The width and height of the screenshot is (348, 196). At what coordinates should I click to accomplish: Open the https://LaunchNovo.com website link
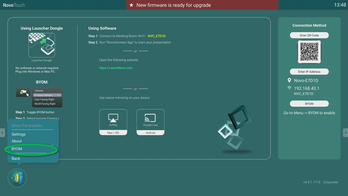[116, 68]
